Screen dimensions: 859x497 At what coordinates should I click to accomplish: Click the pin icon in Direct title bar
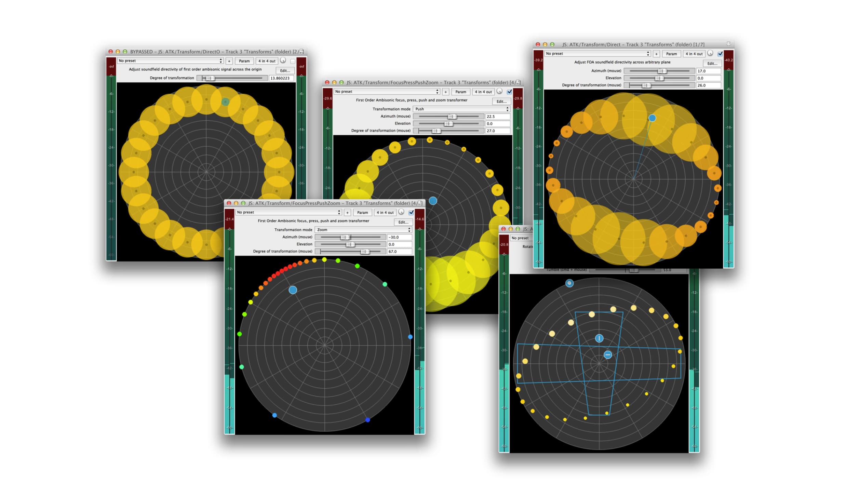[x=728, y=44]
